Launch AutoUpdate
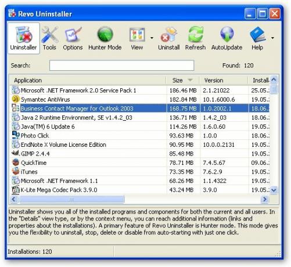 point(227,38)
